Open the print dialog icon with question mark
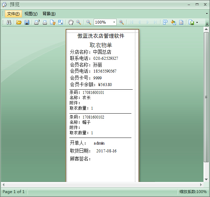 (37, 22)
